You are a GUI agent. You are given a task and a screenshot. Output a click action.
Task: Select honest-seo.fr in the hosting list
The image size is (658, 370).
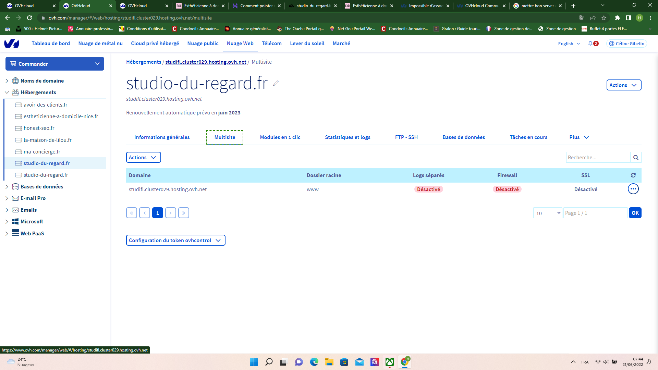39,128
